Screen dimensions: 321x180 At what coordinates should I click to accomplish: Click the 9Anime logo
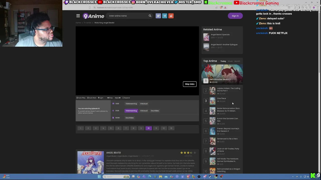[93, 16]
